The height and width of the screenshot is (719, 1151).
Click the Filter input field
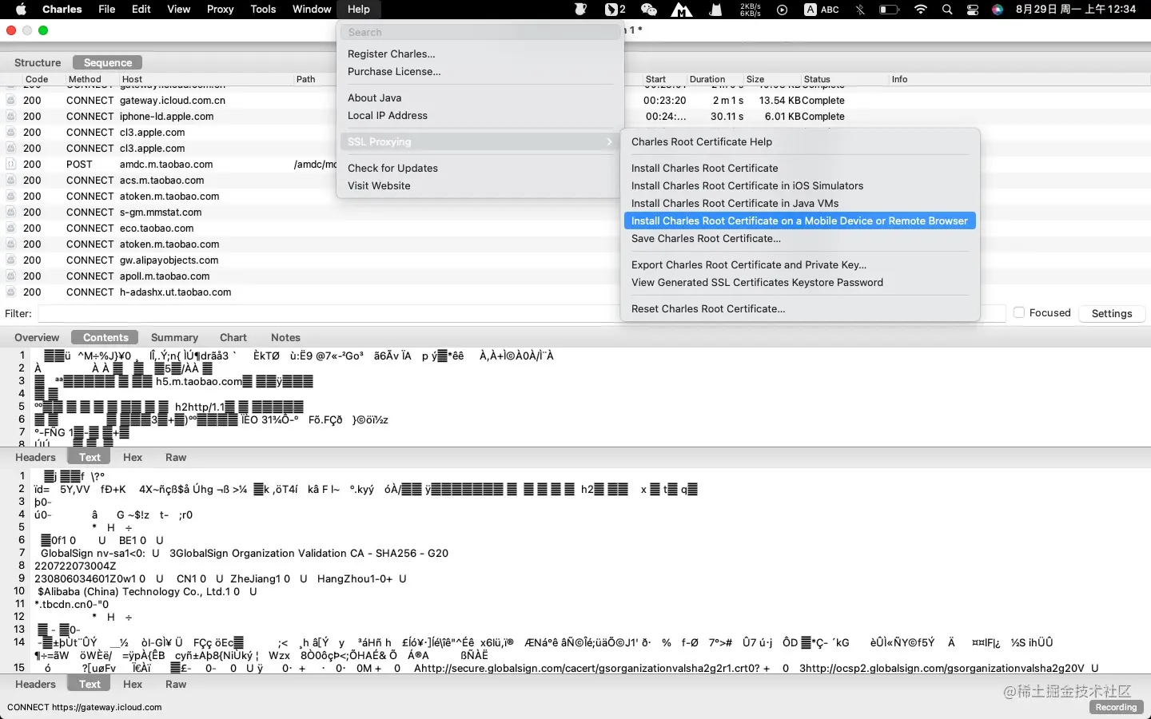[x=521, y=313]
